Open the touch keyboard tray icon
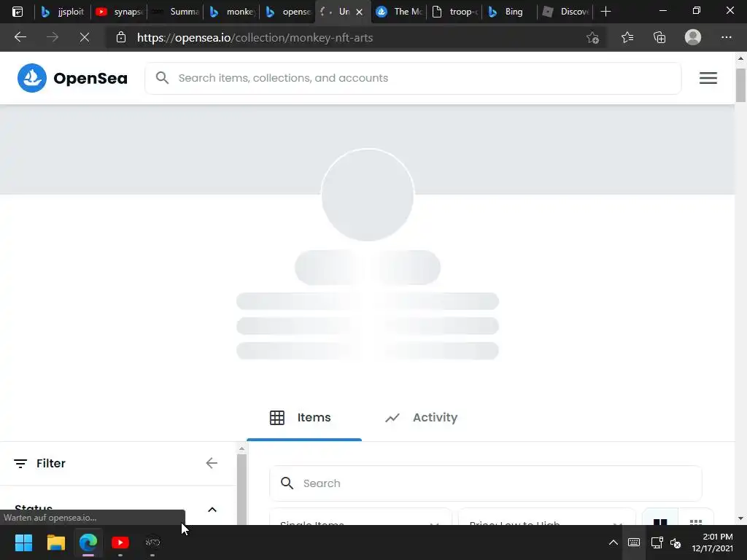The width and height of the screenshot is (747, 560). tap(634, 542)
